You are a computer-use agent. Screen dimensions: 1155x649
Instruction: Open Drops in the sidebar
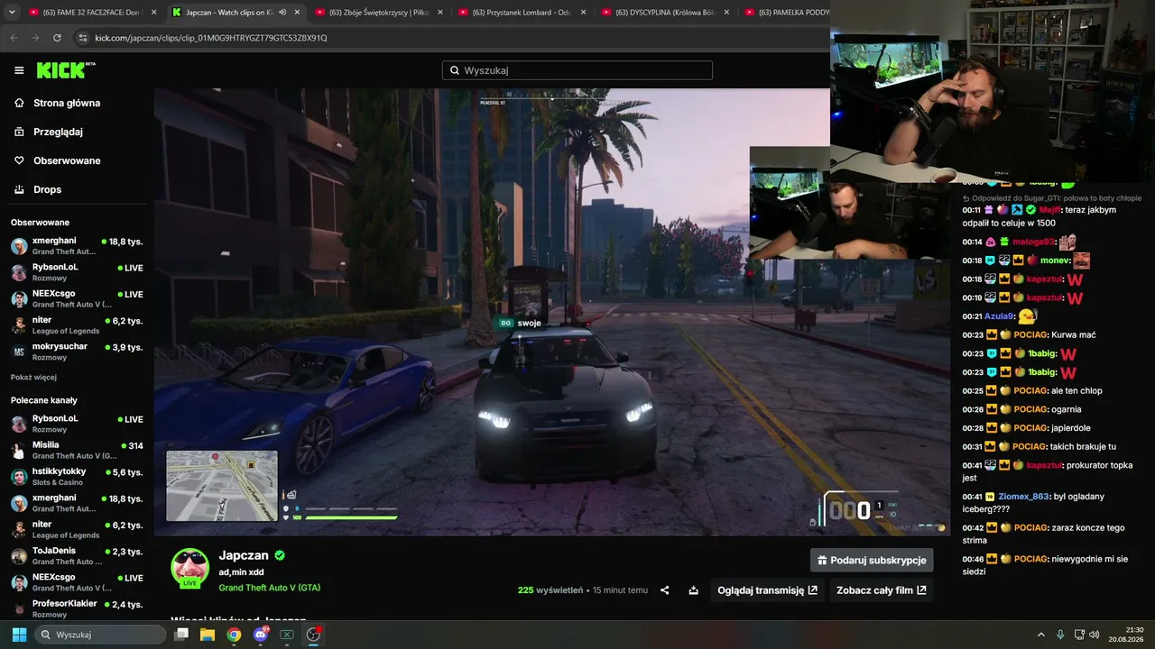(47, 189)
